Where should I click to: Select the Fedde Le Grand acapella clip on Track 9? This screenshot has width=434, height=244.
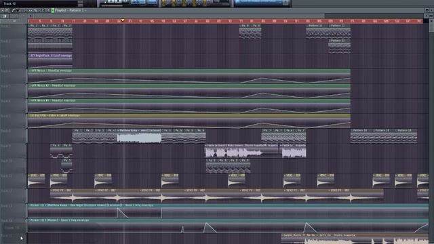[x=241, y=150]
